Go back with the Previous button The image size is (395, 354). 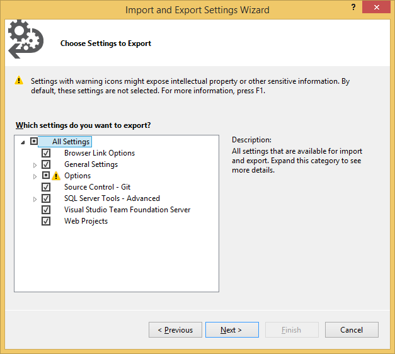pos(175,330)
